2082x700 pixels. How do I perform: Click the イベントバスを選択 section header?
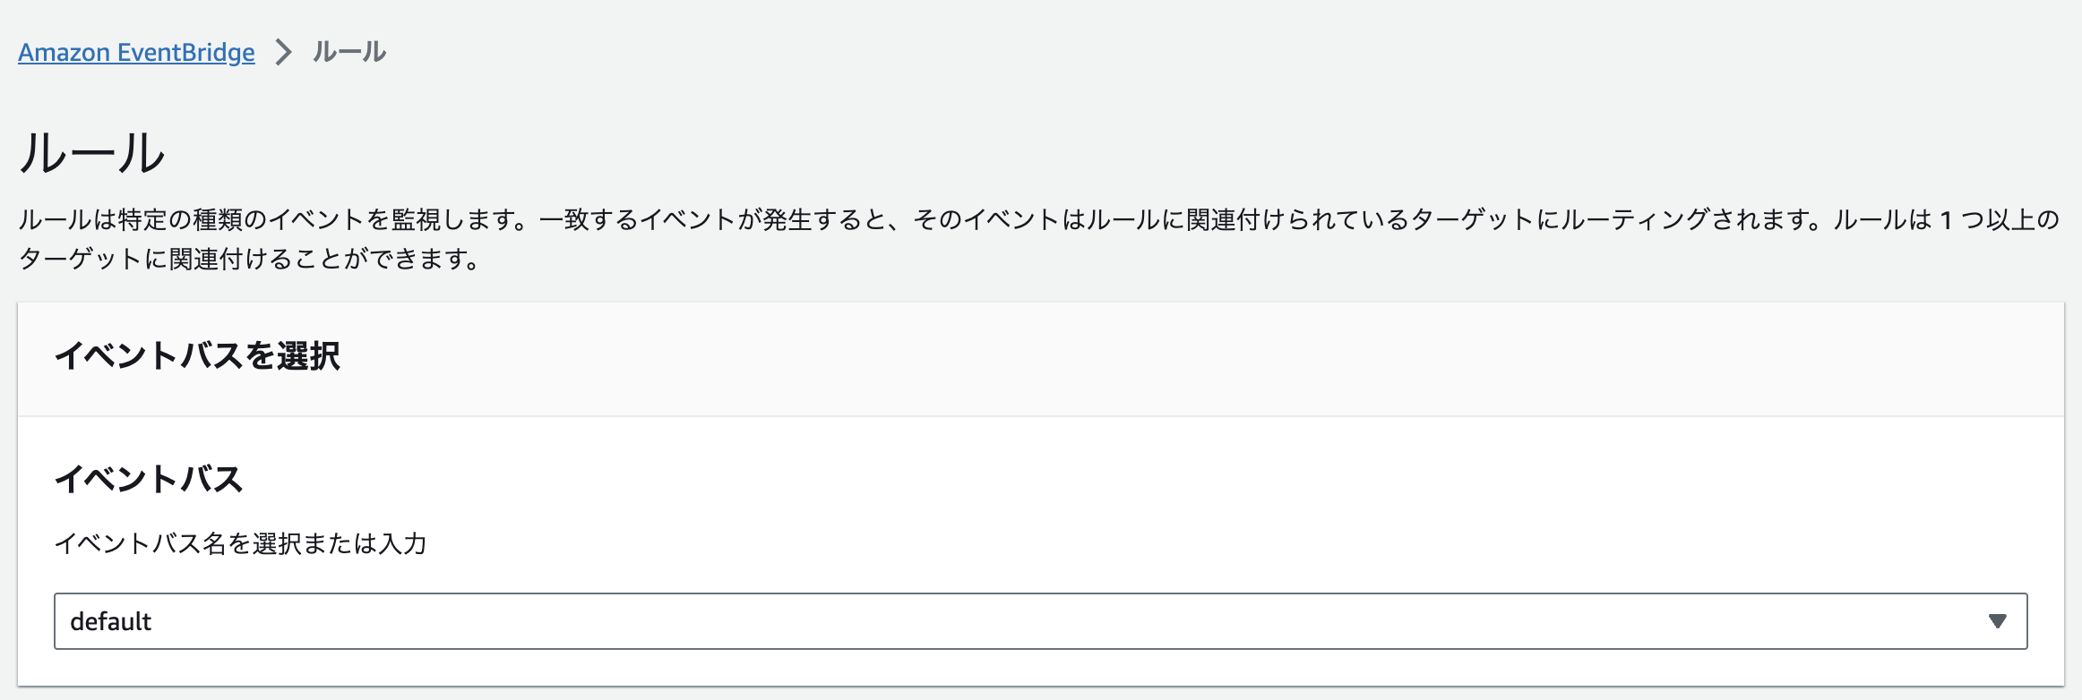[199, 357]
